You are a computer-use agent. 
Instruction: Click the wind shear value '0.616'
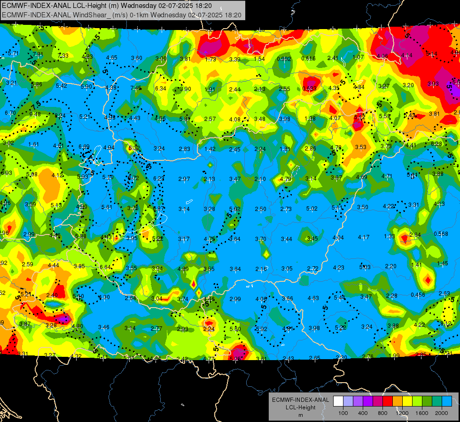coord(308,59)
